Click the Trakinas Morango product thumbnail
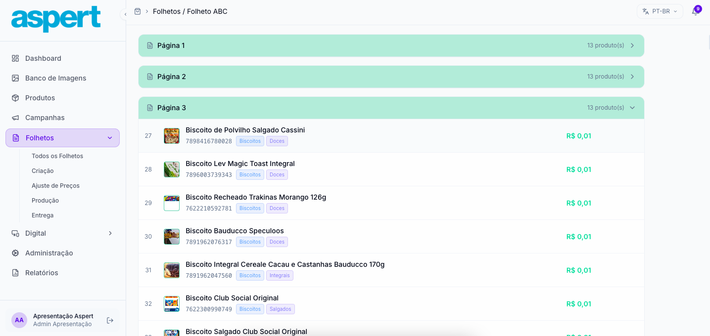 (172, 203)
